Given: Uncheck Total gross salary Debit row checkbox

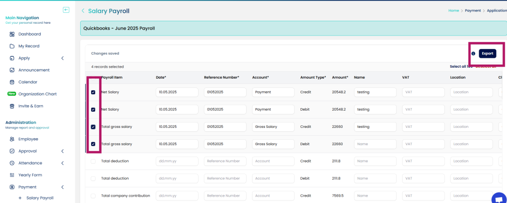Looking at the screenshot, I should [93, 144].
